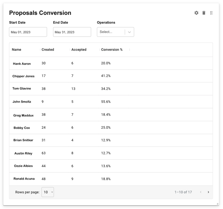Image resolution: width=223 pixels, height=209 pixels.
Task: Open the widget settings gear icon
Action: click(x=196, y=13)
